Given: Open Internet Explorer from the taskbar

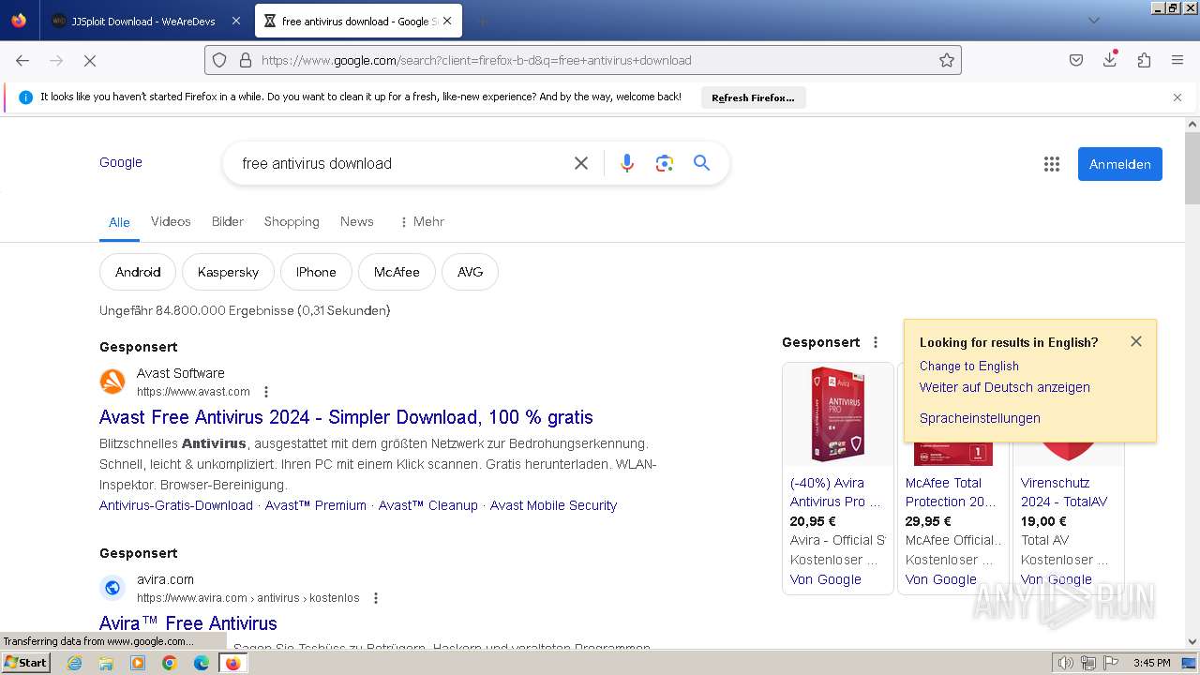Looking at the screenshot, I should (x=74, y=663).
